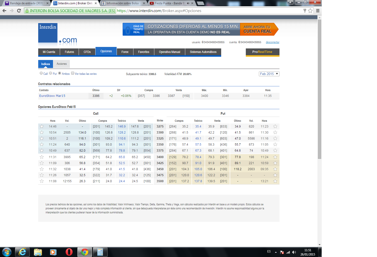Click the put volume value 5586
The width and height of the screenshot is (377, 257).
point(251,139)
